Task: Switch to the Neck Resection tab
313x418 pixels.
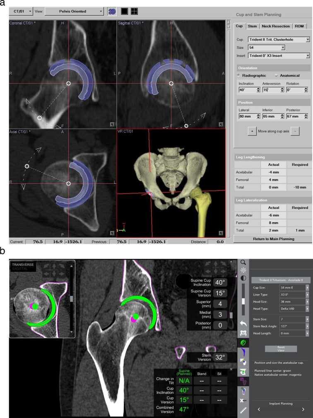Action: (x=276, y=26)
